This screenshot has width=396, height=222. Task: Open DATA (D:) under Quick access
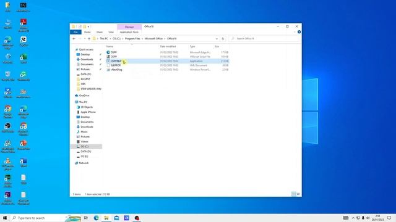click(x=86, y=74)
